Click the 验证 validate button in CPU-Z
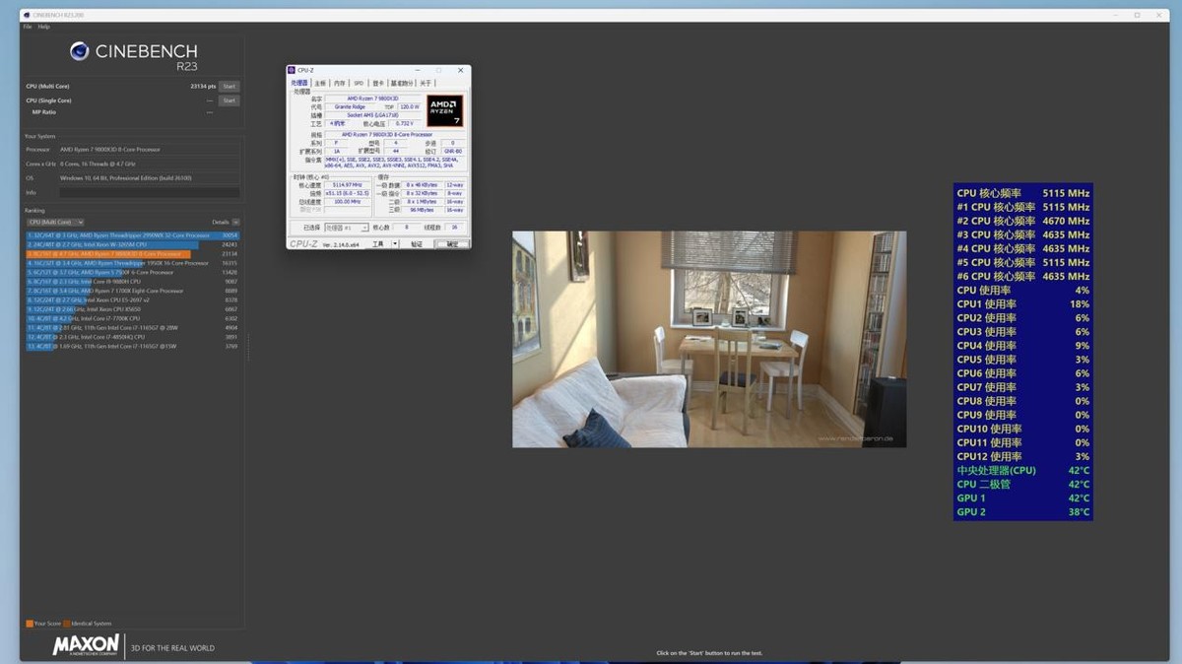 pyautogui.click(x=417, y=244)
